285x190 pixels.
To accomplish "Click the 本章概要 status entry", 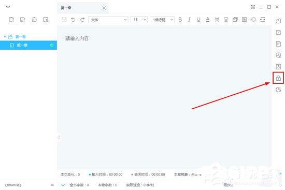I will click(x=188, y=174).
